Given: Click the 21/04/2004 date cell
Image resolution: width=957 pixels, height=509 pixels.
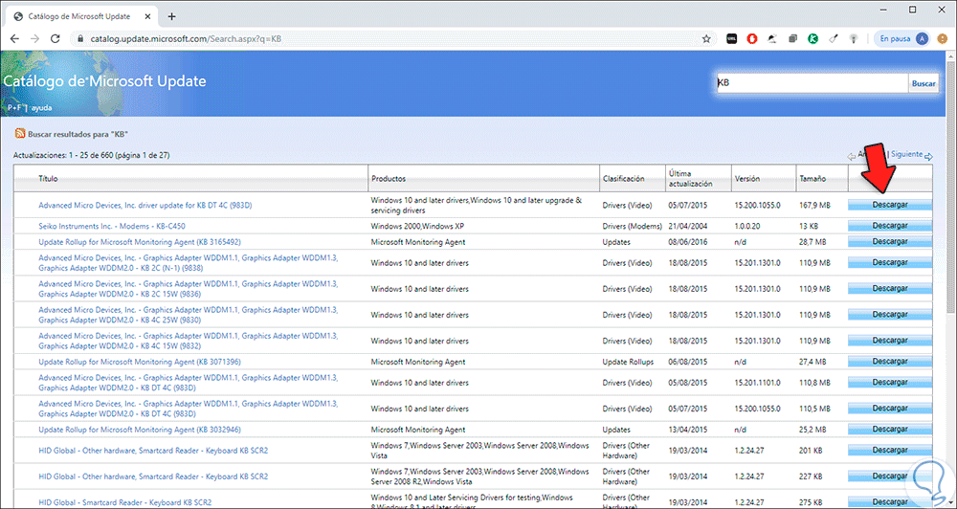Looking at the screenshot, I should (x=688, y=226).
